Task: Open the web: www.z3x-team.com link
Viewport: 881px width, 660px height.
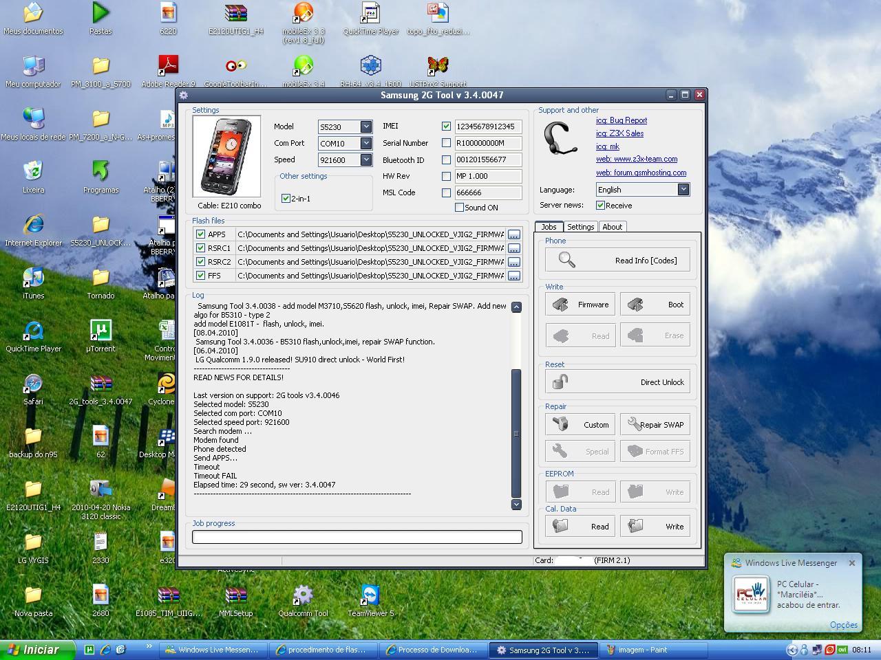Action: click(x=637, y=159)
